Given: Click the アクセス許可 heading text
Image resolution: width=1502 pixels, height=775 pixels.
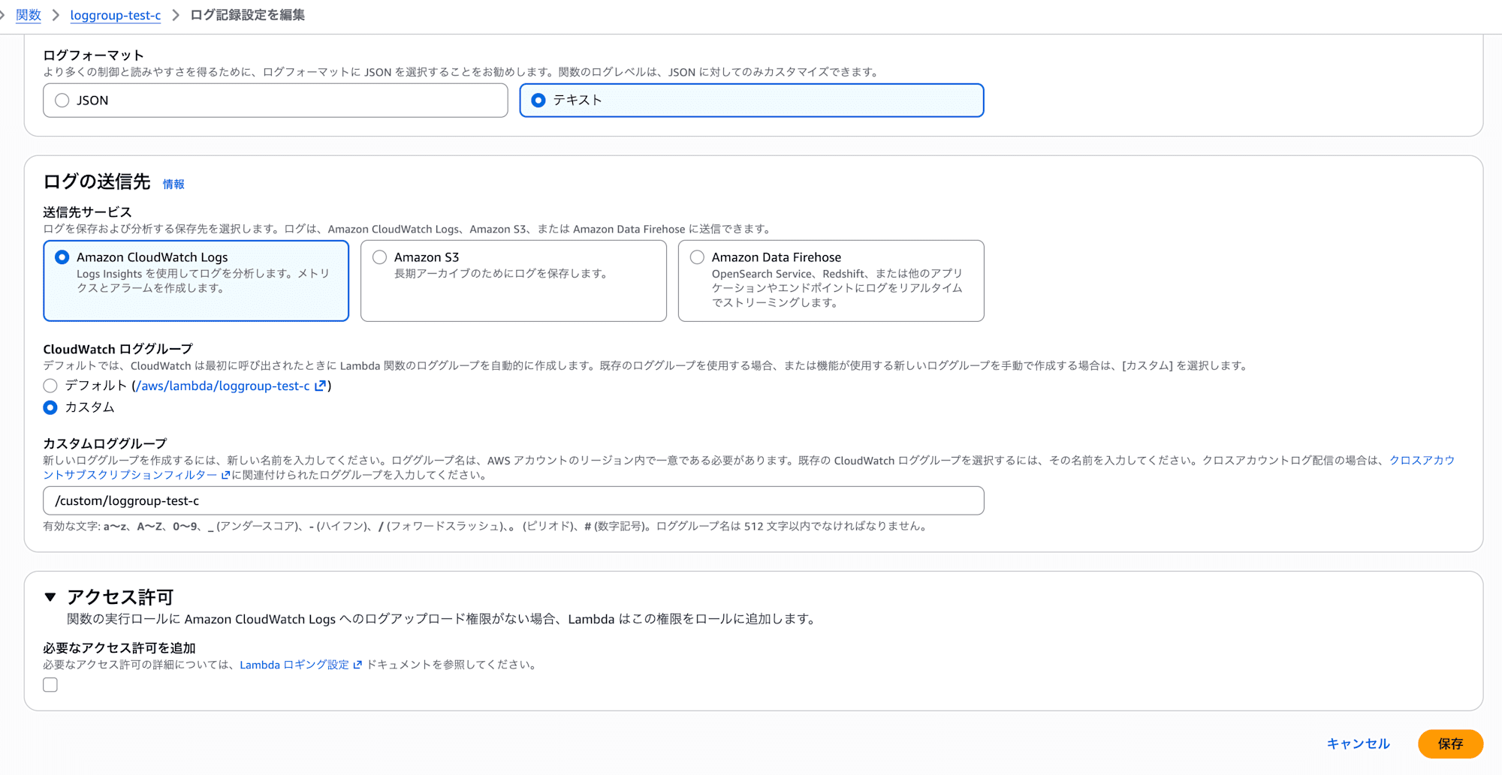Looking at the screenshot, I should [121, 597].
